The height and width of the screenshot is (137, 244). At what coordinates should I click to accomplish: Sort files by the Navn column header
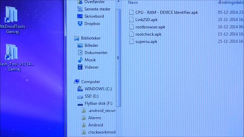(x=133, y=2)
